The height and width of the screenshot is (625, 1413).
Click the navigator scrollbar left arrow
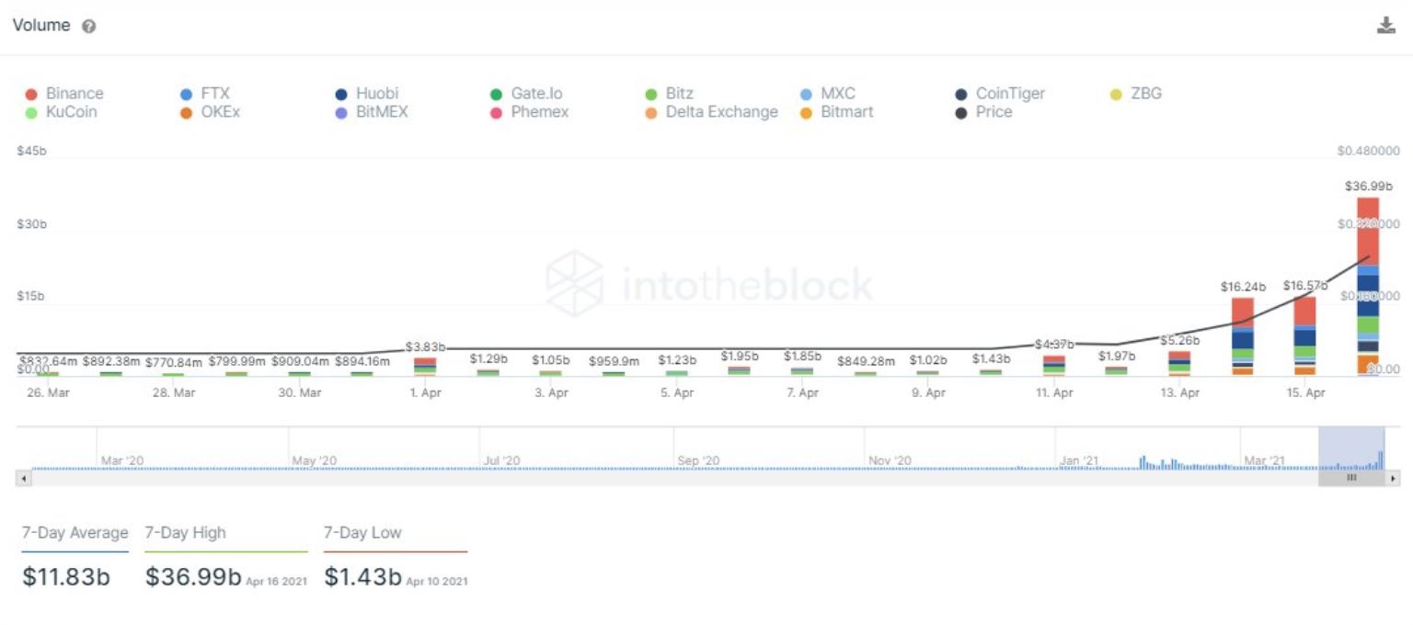point(24,478)
